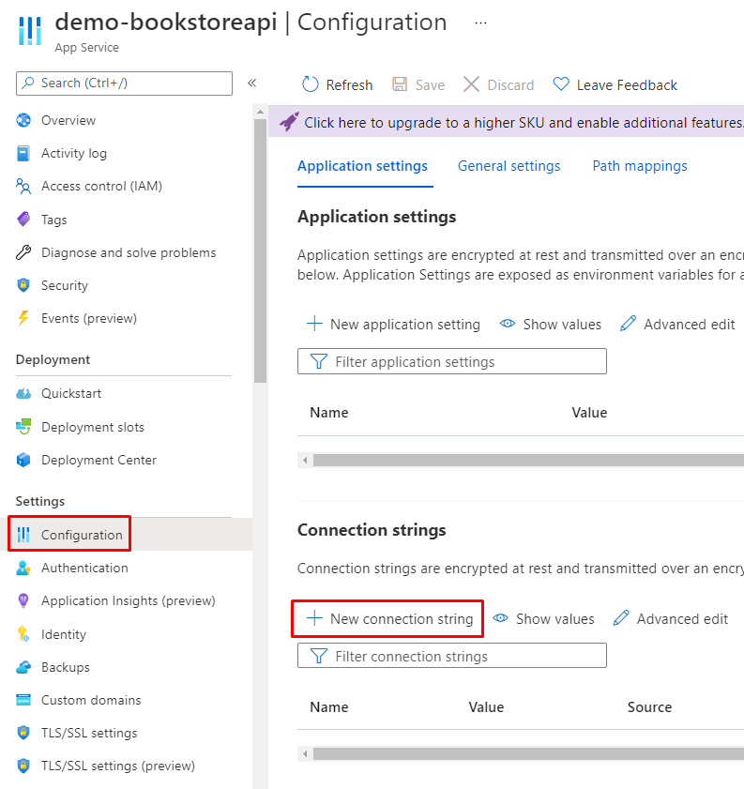Click the Leave Feedback heart icon
Screen dimensions: 744x789
(x=561, y=84)
